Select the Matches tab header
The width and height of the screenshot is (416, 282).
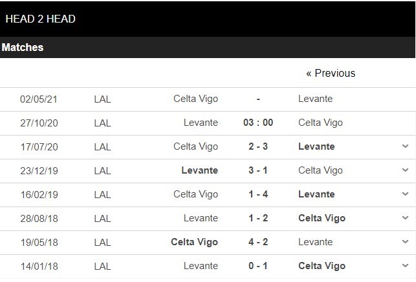point(23,47)
